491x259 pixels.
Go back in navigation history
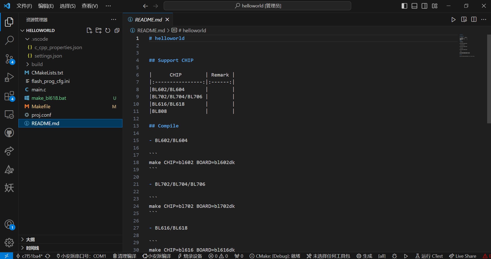point(145,6)
